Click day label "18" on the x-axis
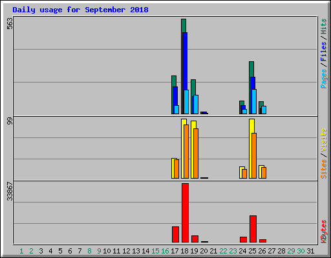This screenshot has height=258, width=331. [184, 251]
